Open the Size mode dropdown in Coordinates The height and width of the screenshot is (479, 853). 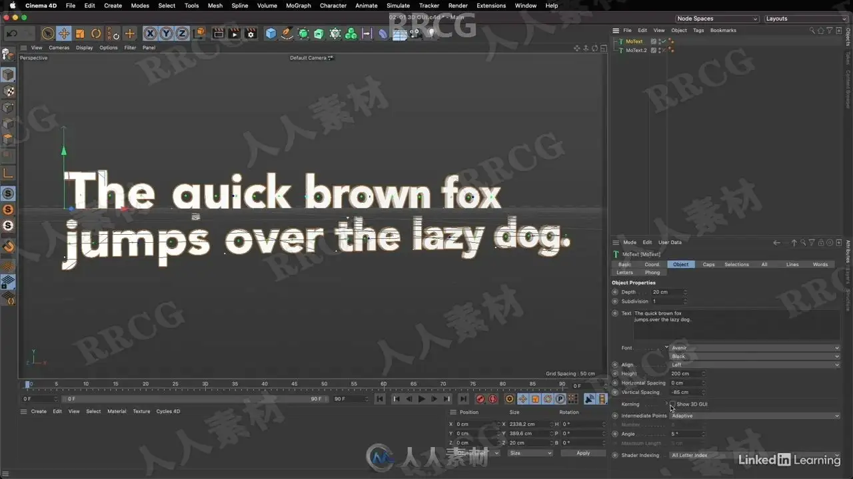[530, 453]
